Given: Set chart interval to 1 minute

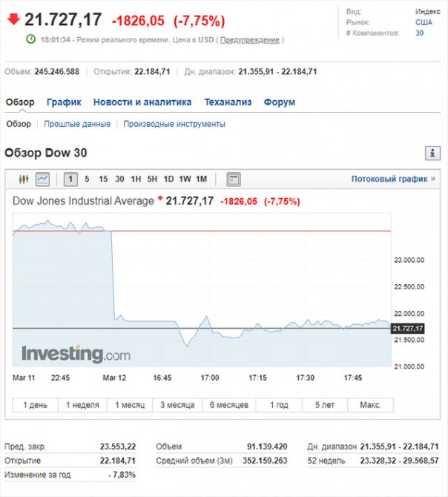Looking at the screenshot, I should tap(70, 179).
